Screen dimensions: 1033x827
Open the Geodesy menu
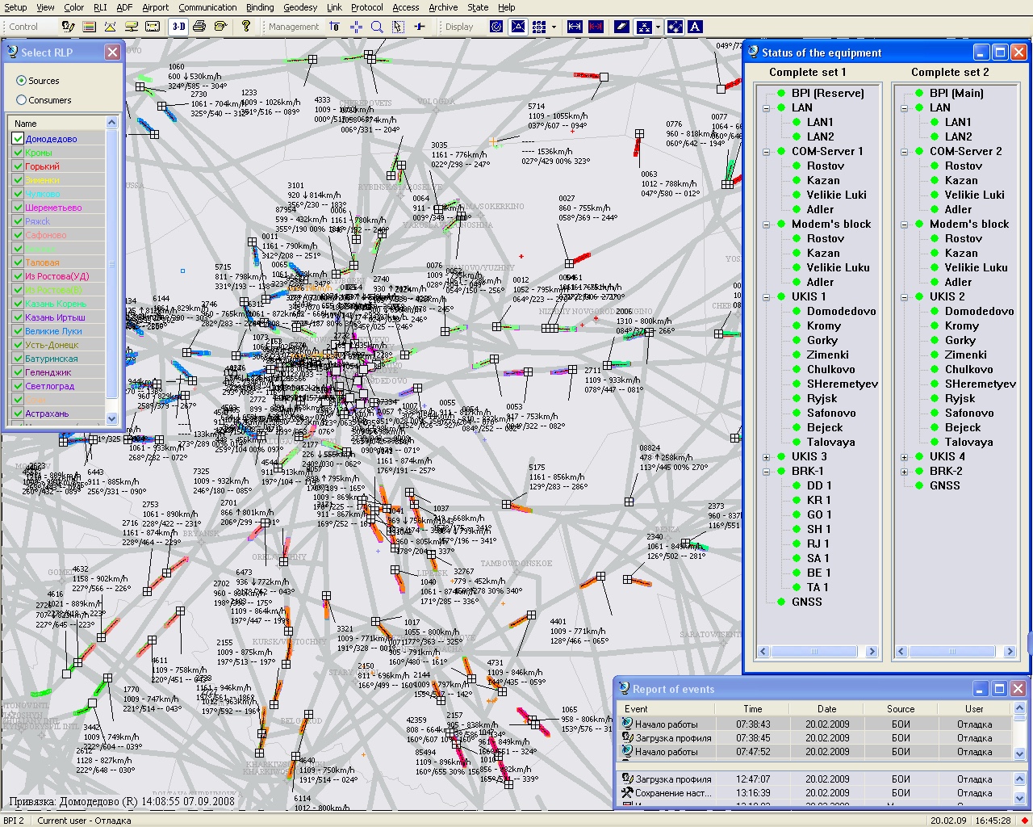point(300,7)
